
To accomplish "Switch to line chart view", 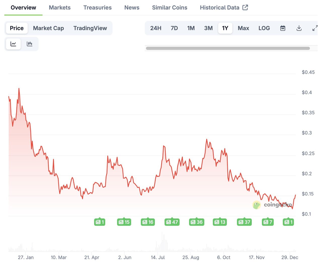I will 13,44.
